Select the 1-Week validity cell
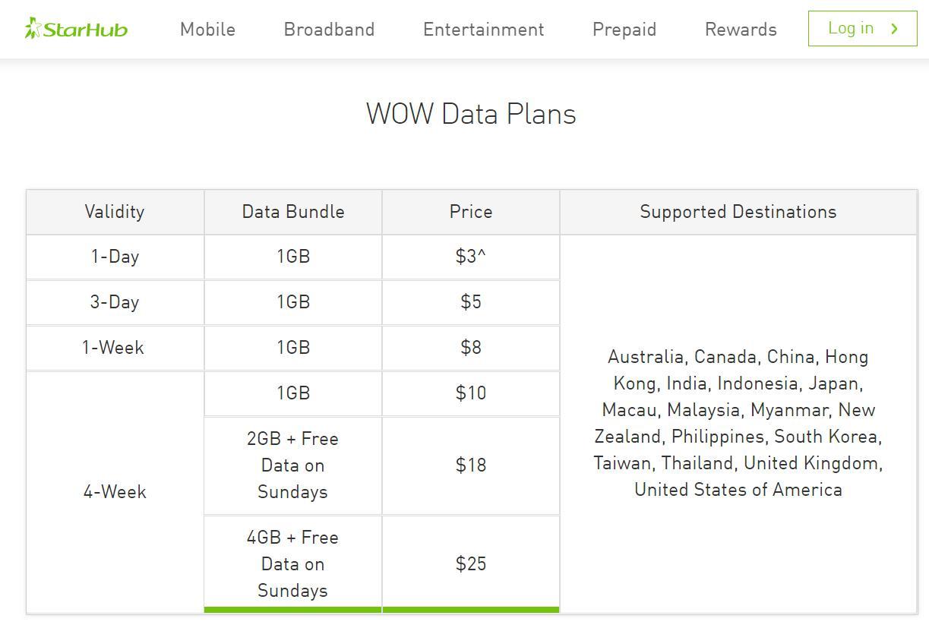This screenshot has width=929, height=631. tap(113, 348)
